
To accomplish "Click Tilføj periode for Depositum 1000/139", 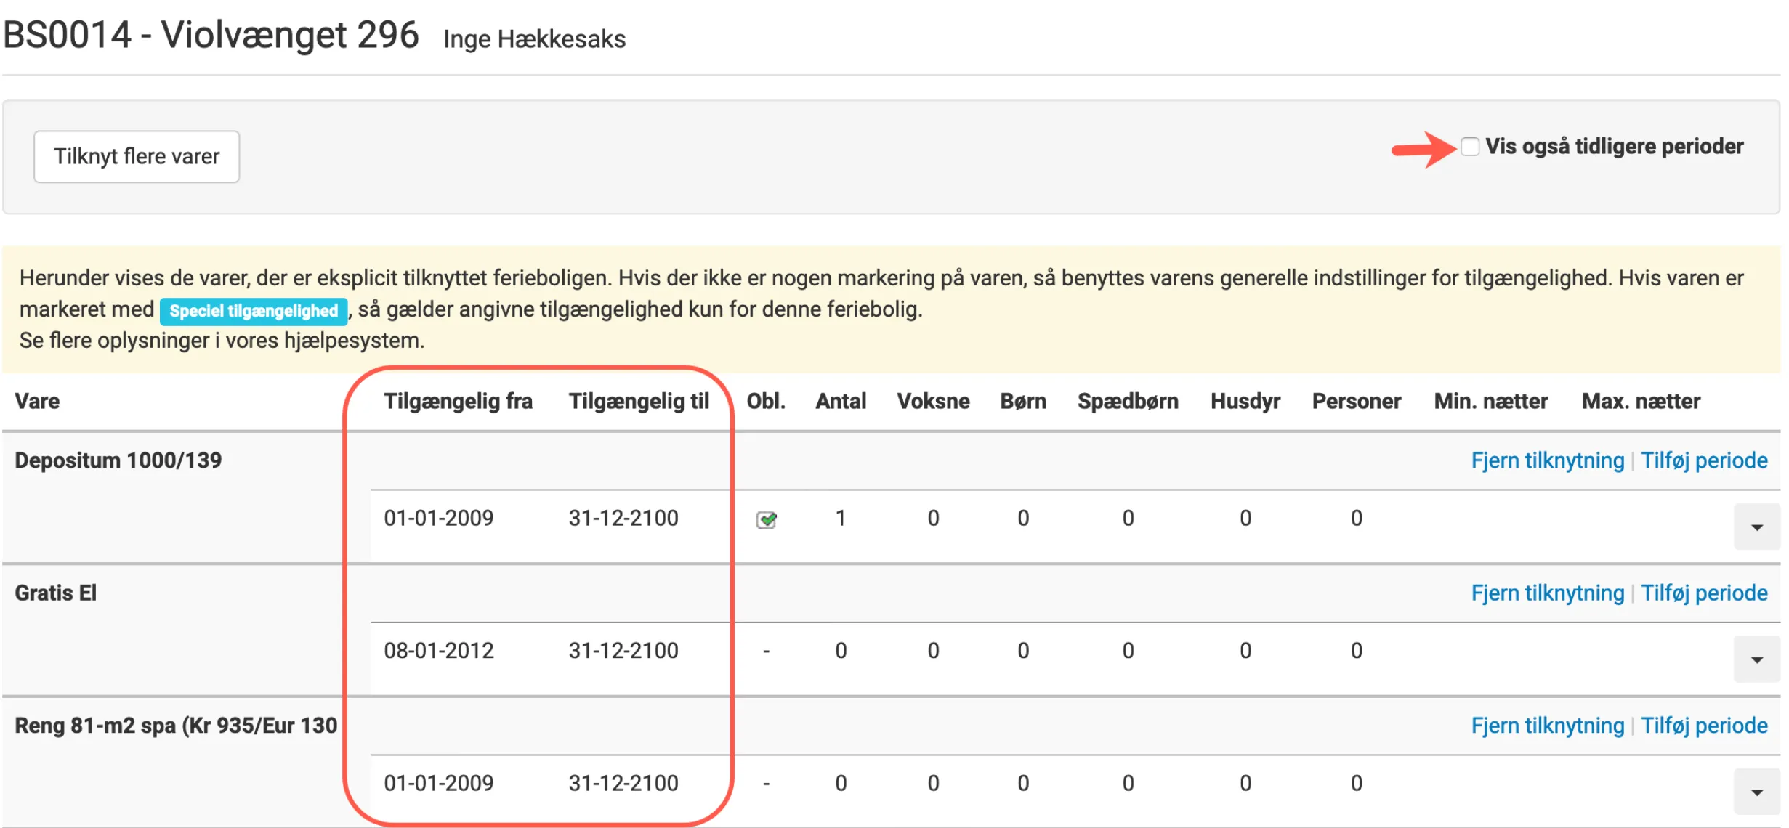I will [1703, 460].
